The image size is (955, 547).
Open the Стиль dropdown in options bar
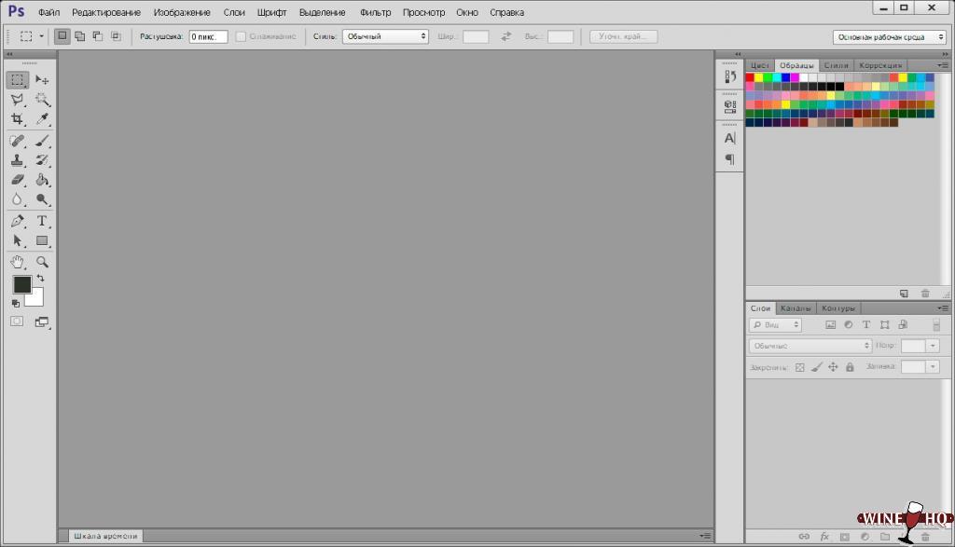pyautogui.click(x=384, y=35)
